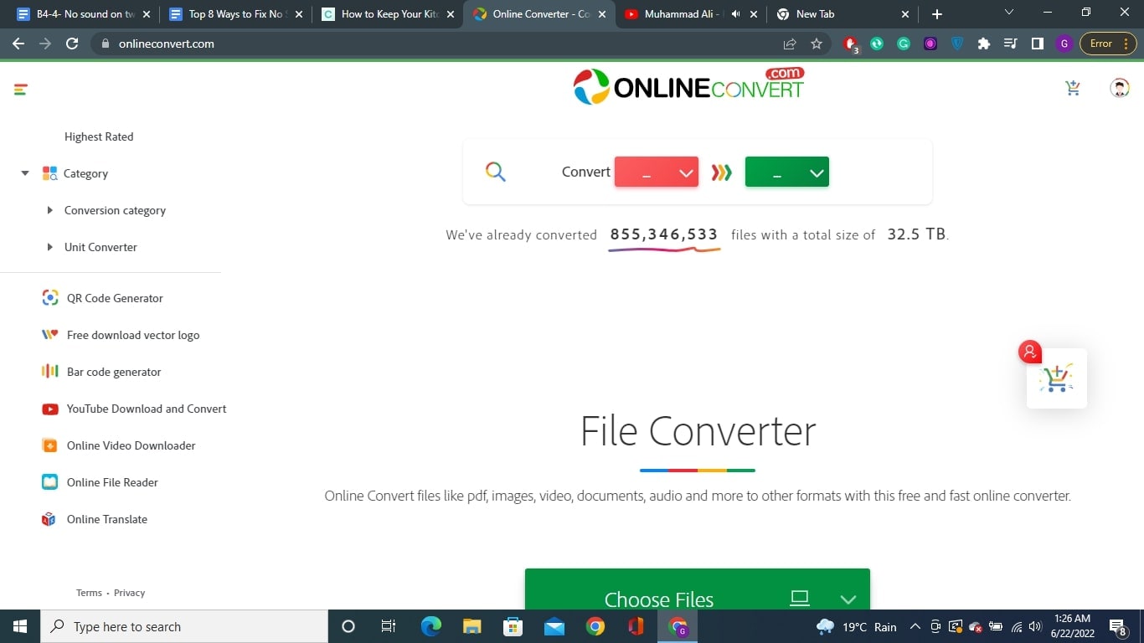The height and width of the screenshot is (643, 1144).
Task: Open the Extensions puzzle menu
Action: click(984, 44)
